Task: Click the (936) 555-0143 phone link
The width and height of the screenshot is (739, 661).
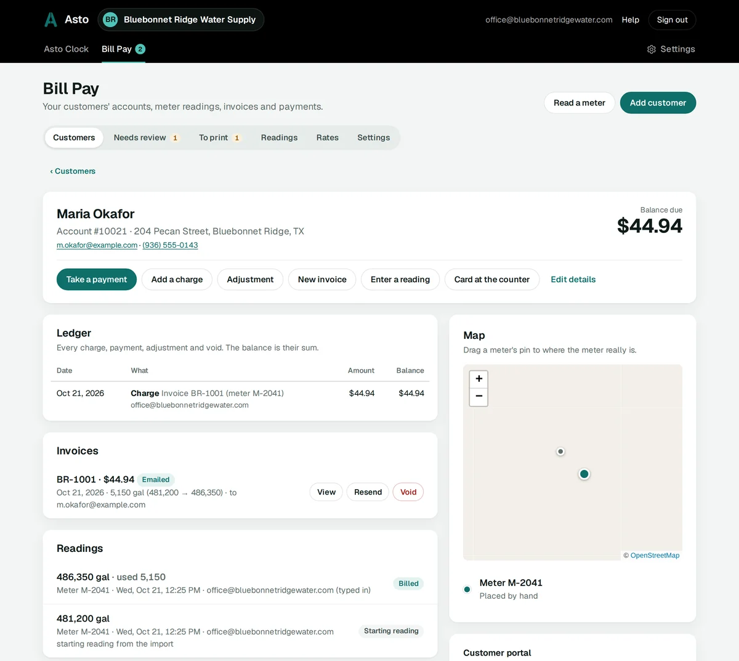Action: (170, 245)
